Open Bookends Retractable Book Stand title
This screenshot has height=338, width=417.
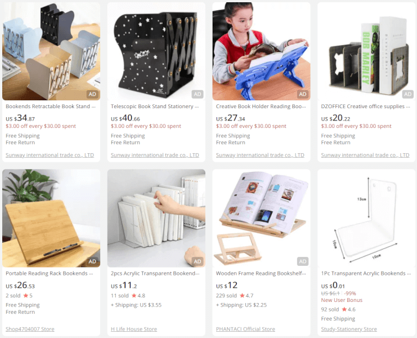tap(51, 106)
